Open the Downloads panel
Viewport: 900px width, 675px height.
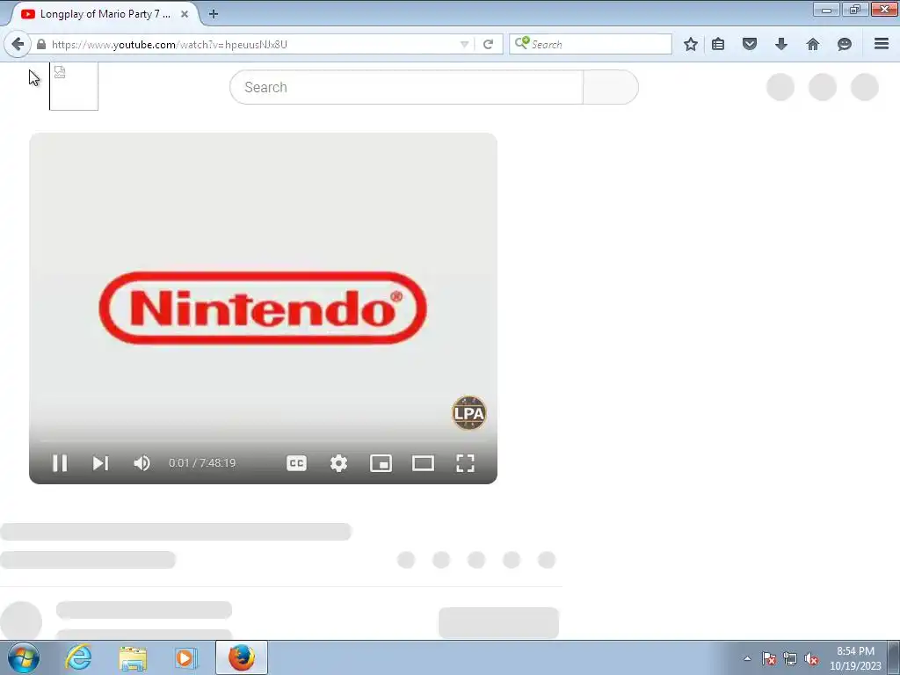pyautogui.click(x=781, y=44)
